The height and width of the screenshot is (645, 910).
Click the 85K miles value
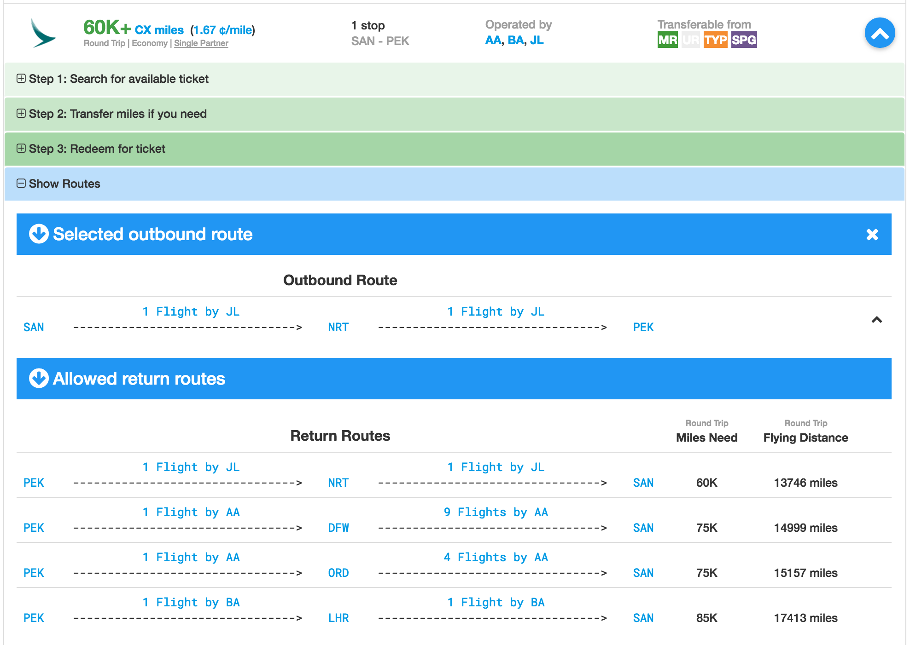[x=706, y=618]
